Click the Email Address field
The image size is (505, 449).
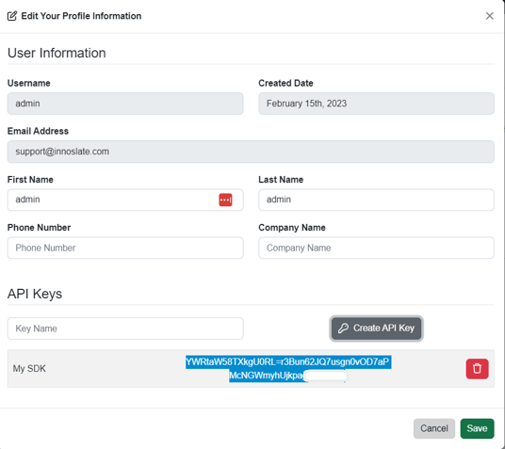pyautogui.click(x=251, y=152)
